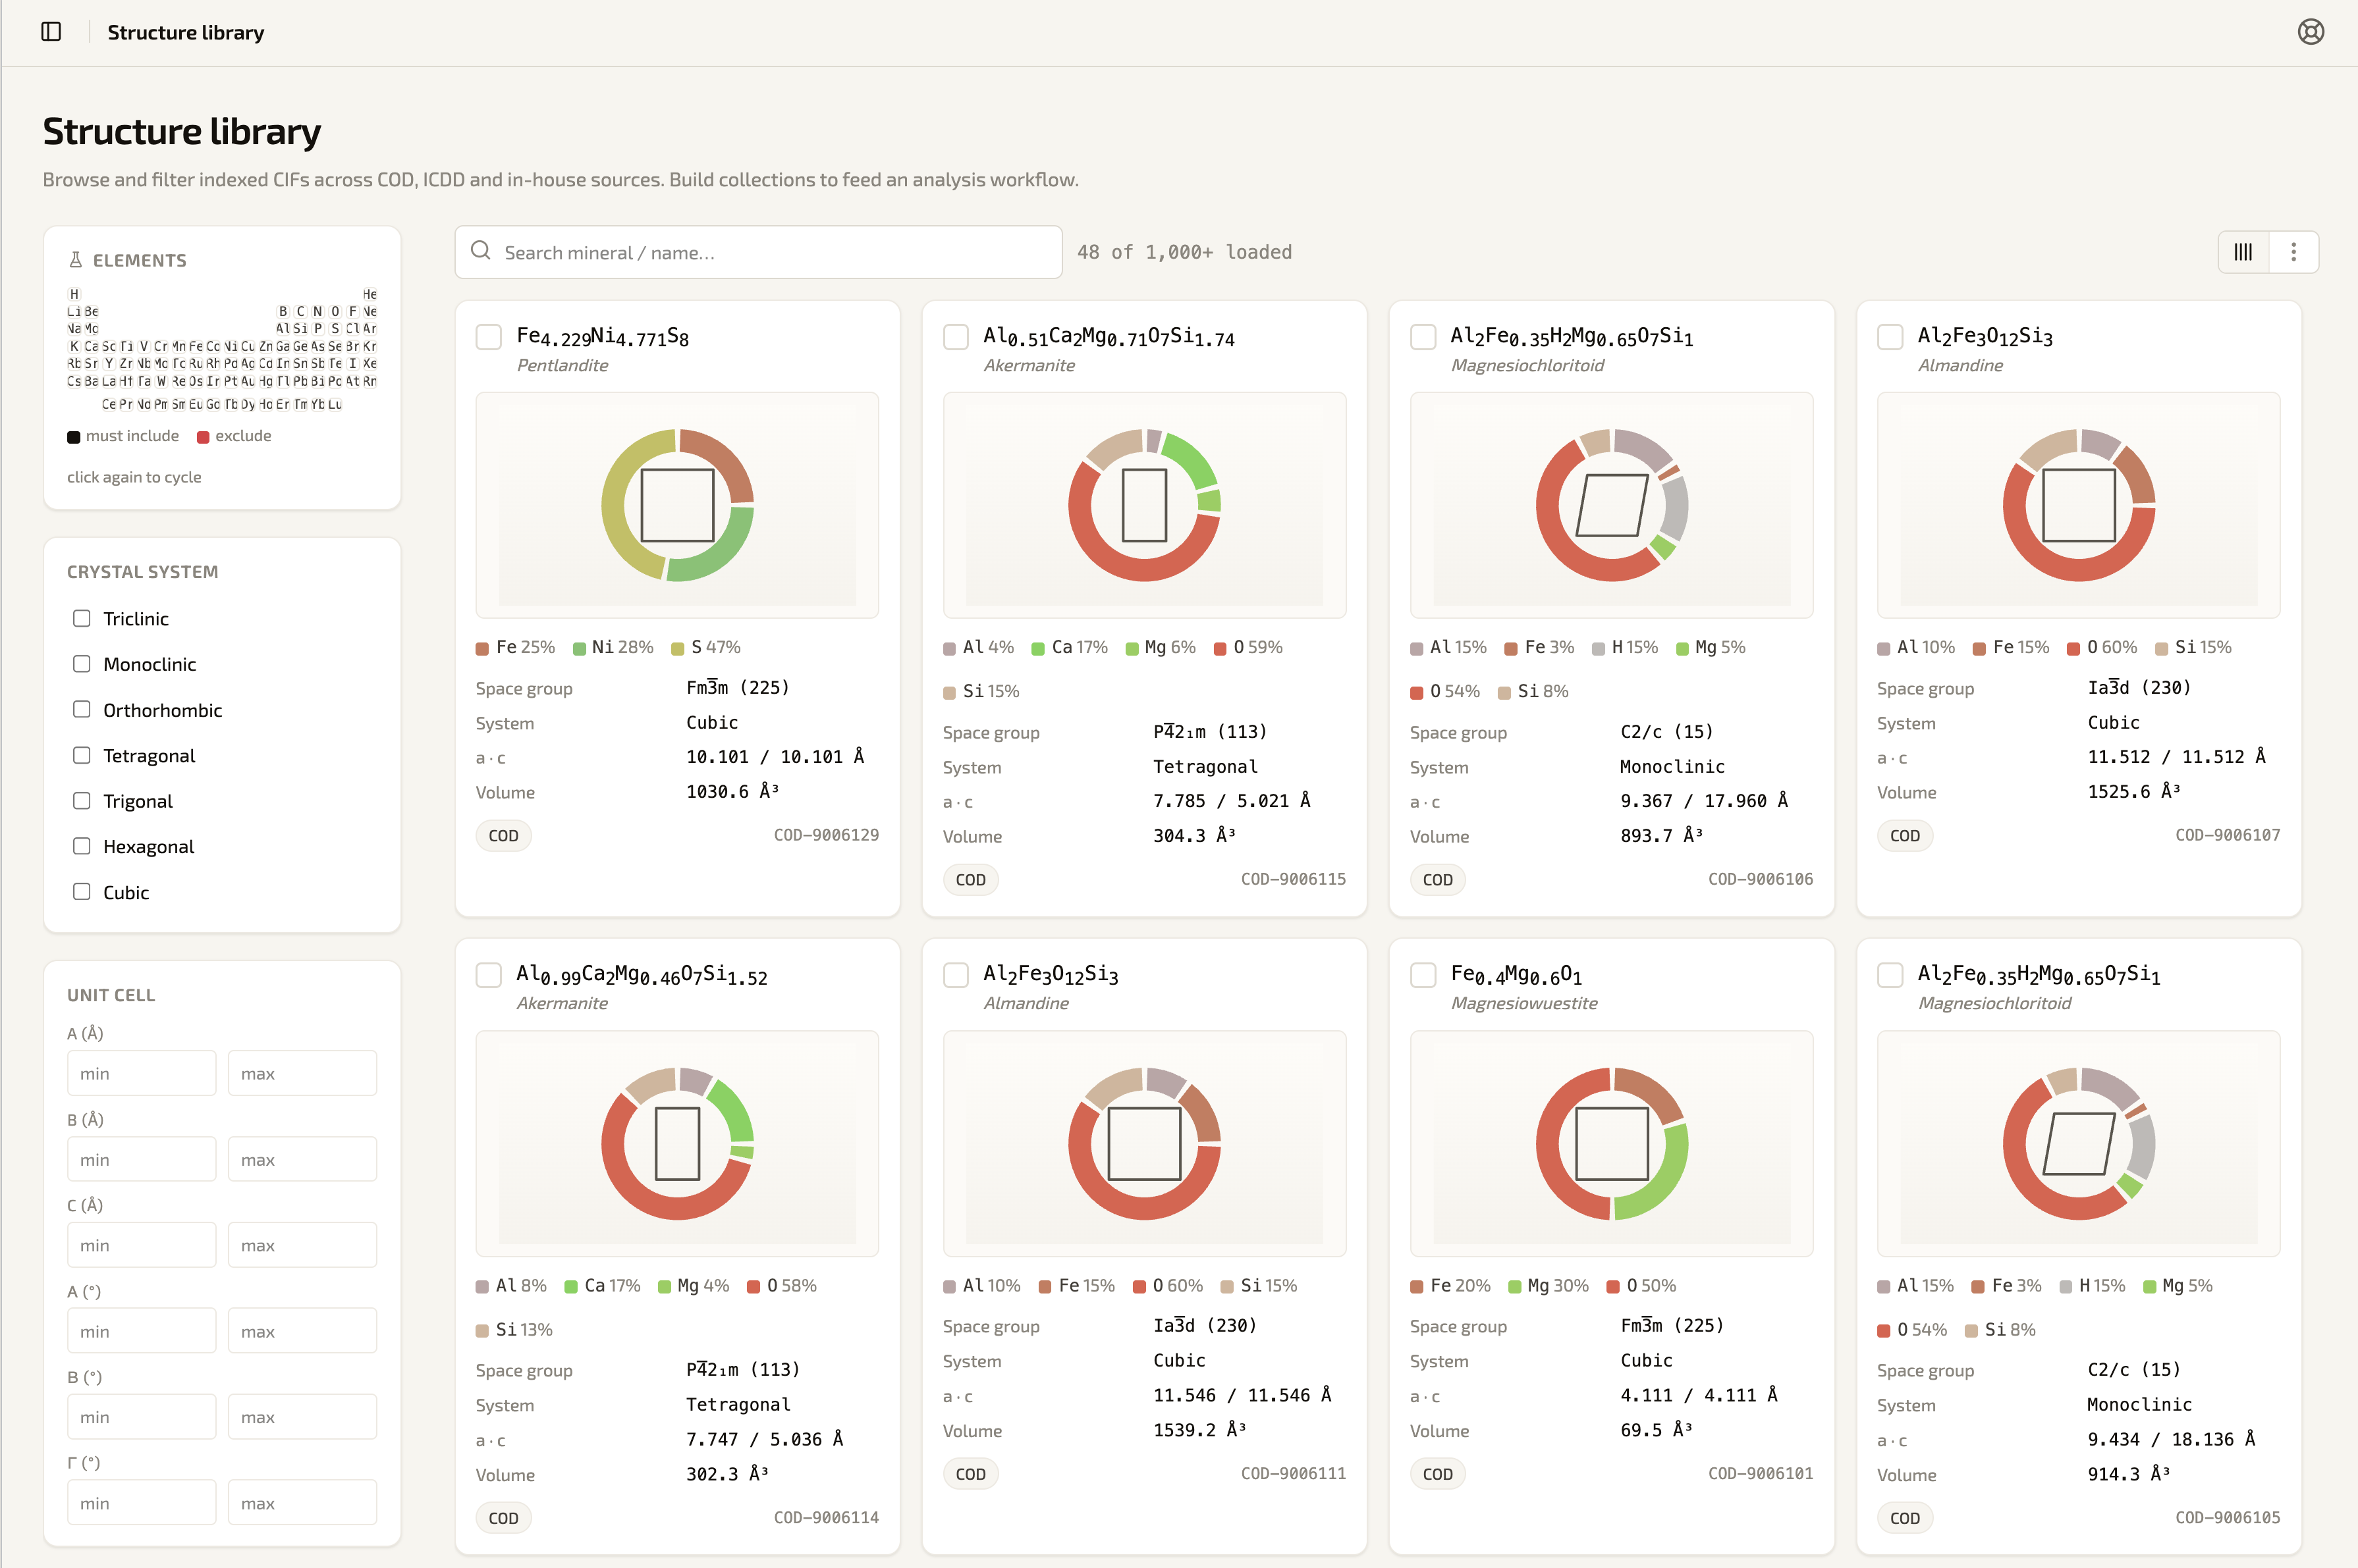Viewport: 2358px width, 1568px height.
Task: Click the A (Å) min input
Action: (141, 1073)
